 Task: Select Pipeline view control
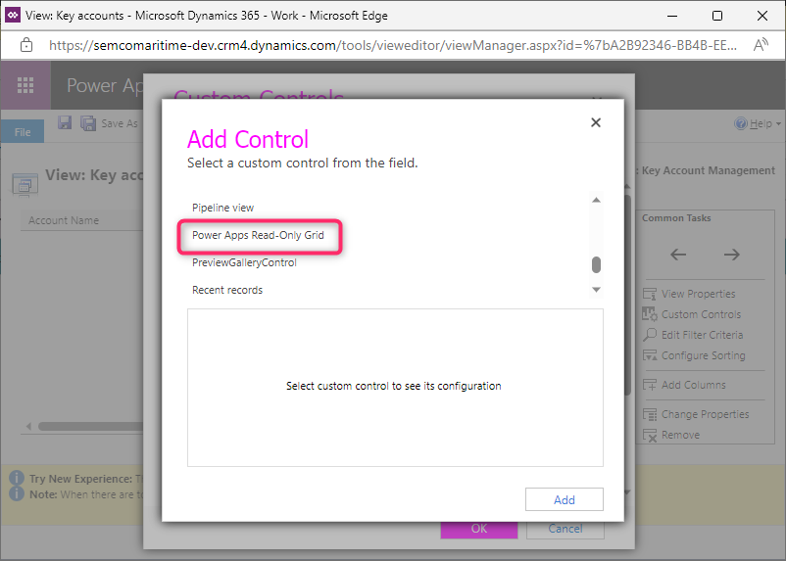point(223,208)
